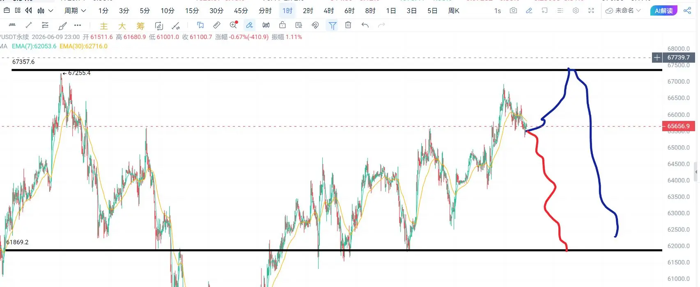Click the 1s interval button
The height and width of the screenshot is (287, 700).
pyautogui.click(x=498, y=11)
